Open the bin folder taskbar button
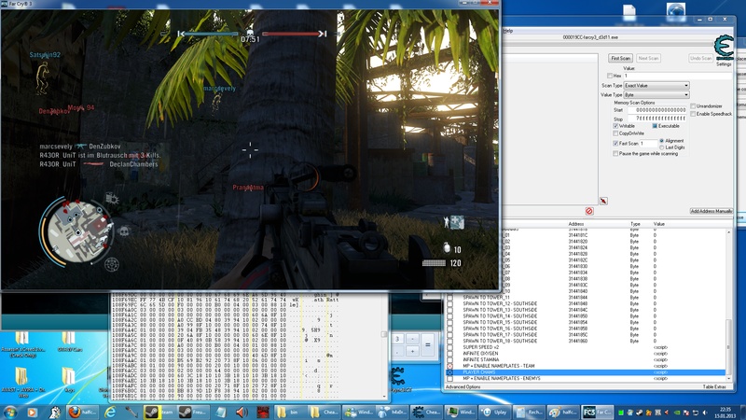The image size is (746, 420). coord(289,412)
